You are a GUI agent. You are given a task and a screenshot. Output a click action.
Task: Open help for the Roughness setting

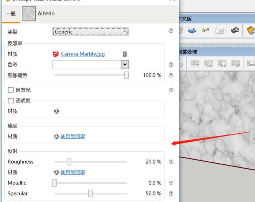coord(171,162)
